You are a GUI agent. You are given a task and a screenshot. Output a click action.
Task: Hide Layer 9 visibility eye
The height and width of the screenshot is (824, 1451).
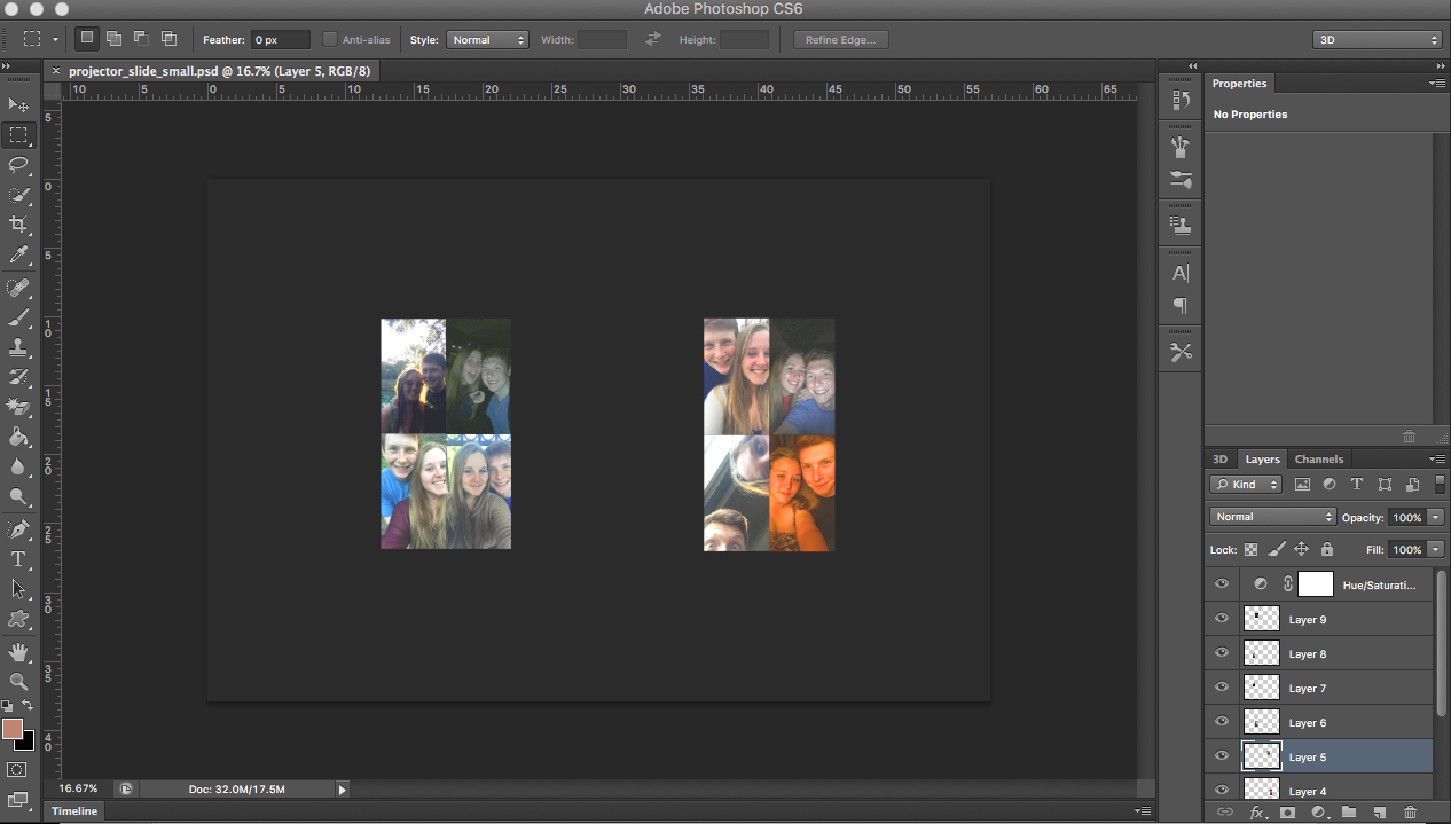pos(1222,618)
